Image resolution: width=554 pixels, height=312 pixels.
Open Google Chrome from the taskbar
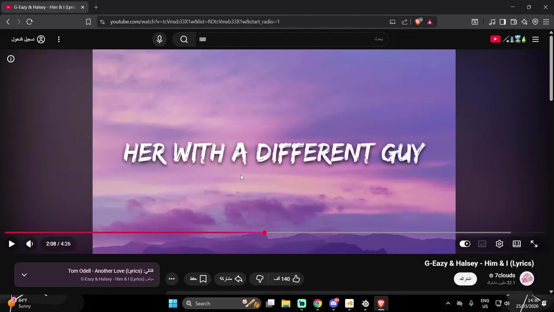tap(318, 303)
